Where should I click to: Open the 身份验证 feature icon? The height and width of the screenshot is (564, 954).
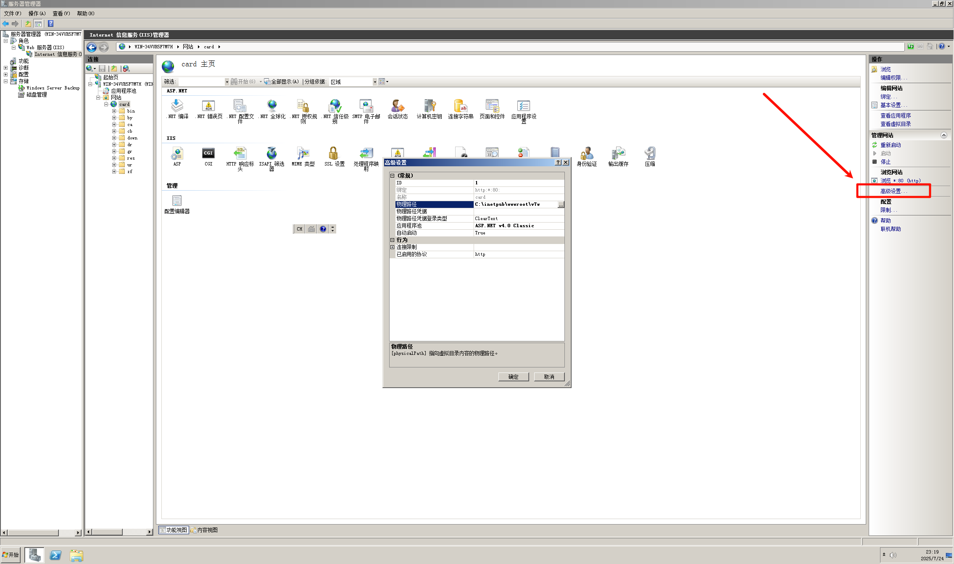(x=587, y=154)
